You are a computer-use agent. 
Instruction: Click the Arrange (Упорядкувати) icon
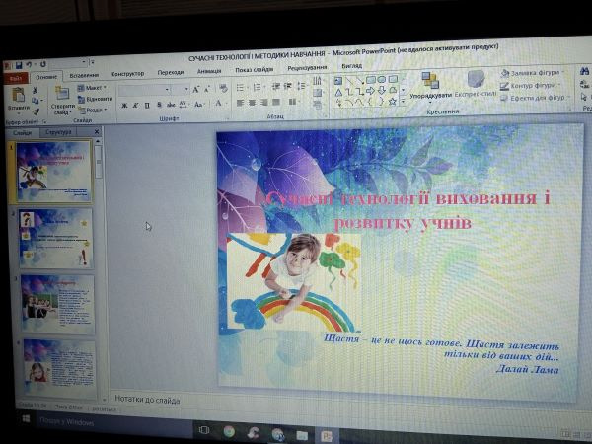point(430,80)
